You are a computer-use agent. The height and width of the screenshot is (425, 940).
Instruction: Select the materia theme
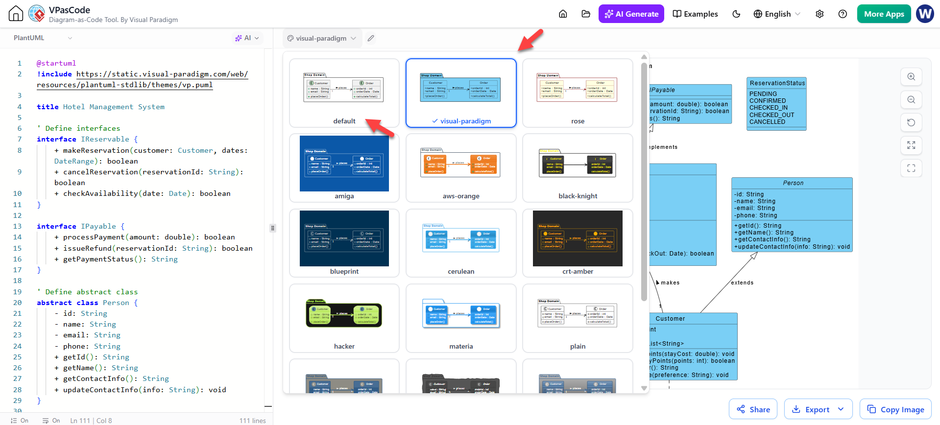point(461,318)
